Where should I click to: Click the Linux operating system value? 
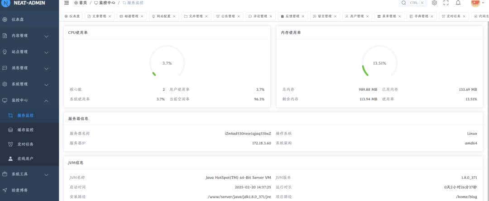[472, 134]
